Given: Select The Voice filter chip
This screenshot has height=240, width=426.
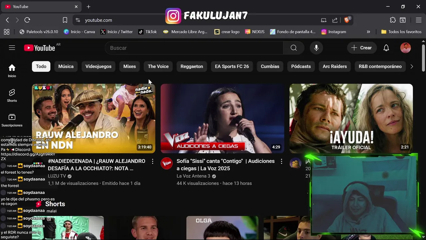Looking at the screenshot, I should [x=158, y=66].
